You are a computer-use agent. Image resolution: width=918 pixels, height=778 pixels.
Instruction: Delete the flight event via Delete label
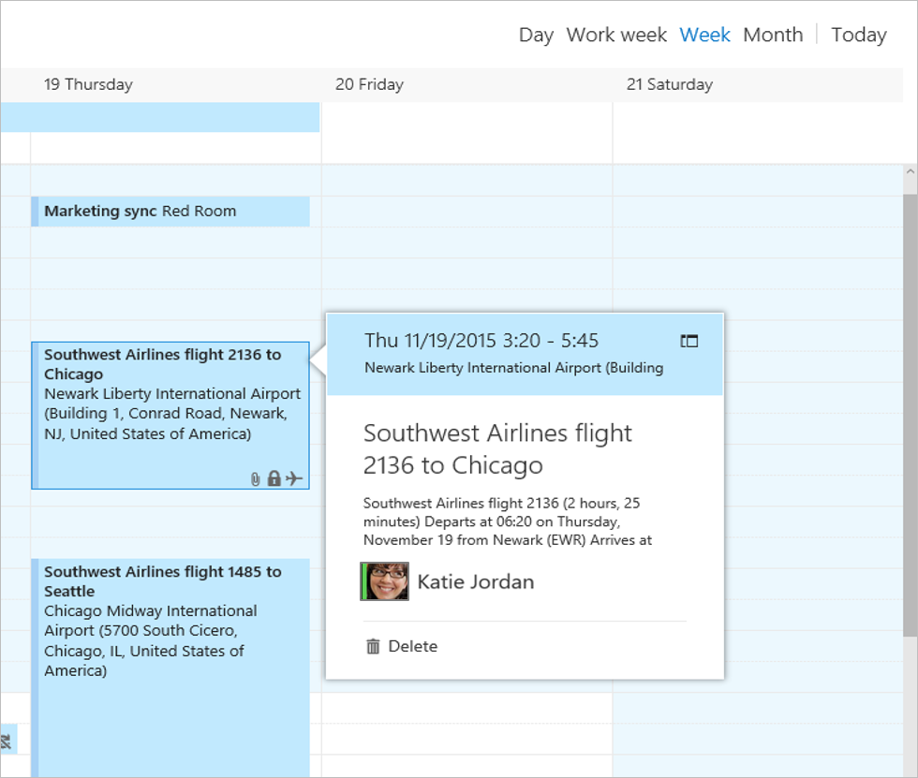(x=413, y=646)
